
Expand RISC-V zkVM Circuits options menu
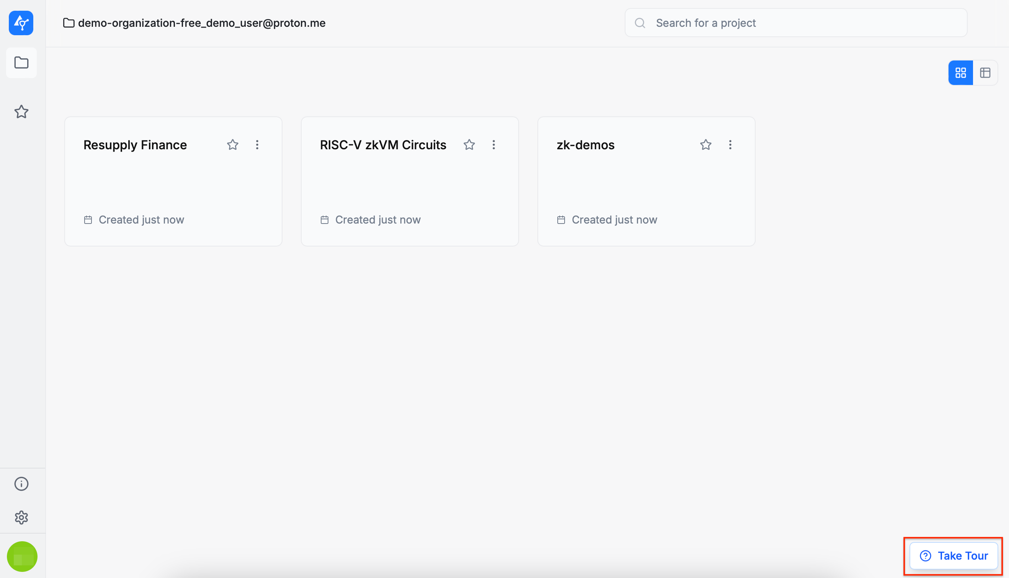(494, 145)
